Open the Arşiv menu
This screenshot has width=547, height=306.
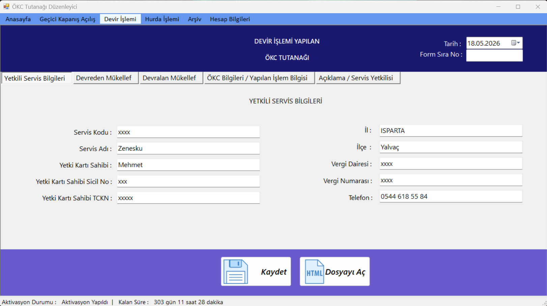click(x=195, y=19)
